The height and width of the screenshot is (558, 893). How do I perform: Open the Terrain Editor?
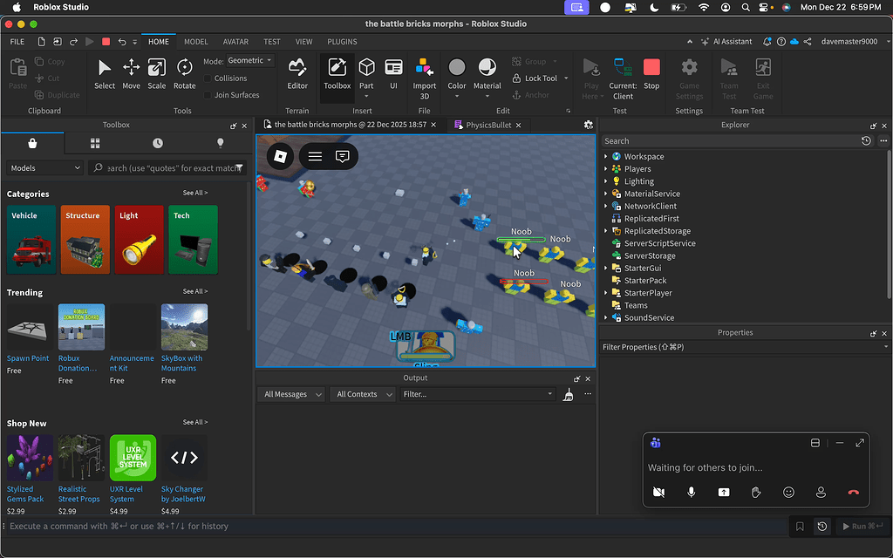pyautogui.click(x=297, y=72)
